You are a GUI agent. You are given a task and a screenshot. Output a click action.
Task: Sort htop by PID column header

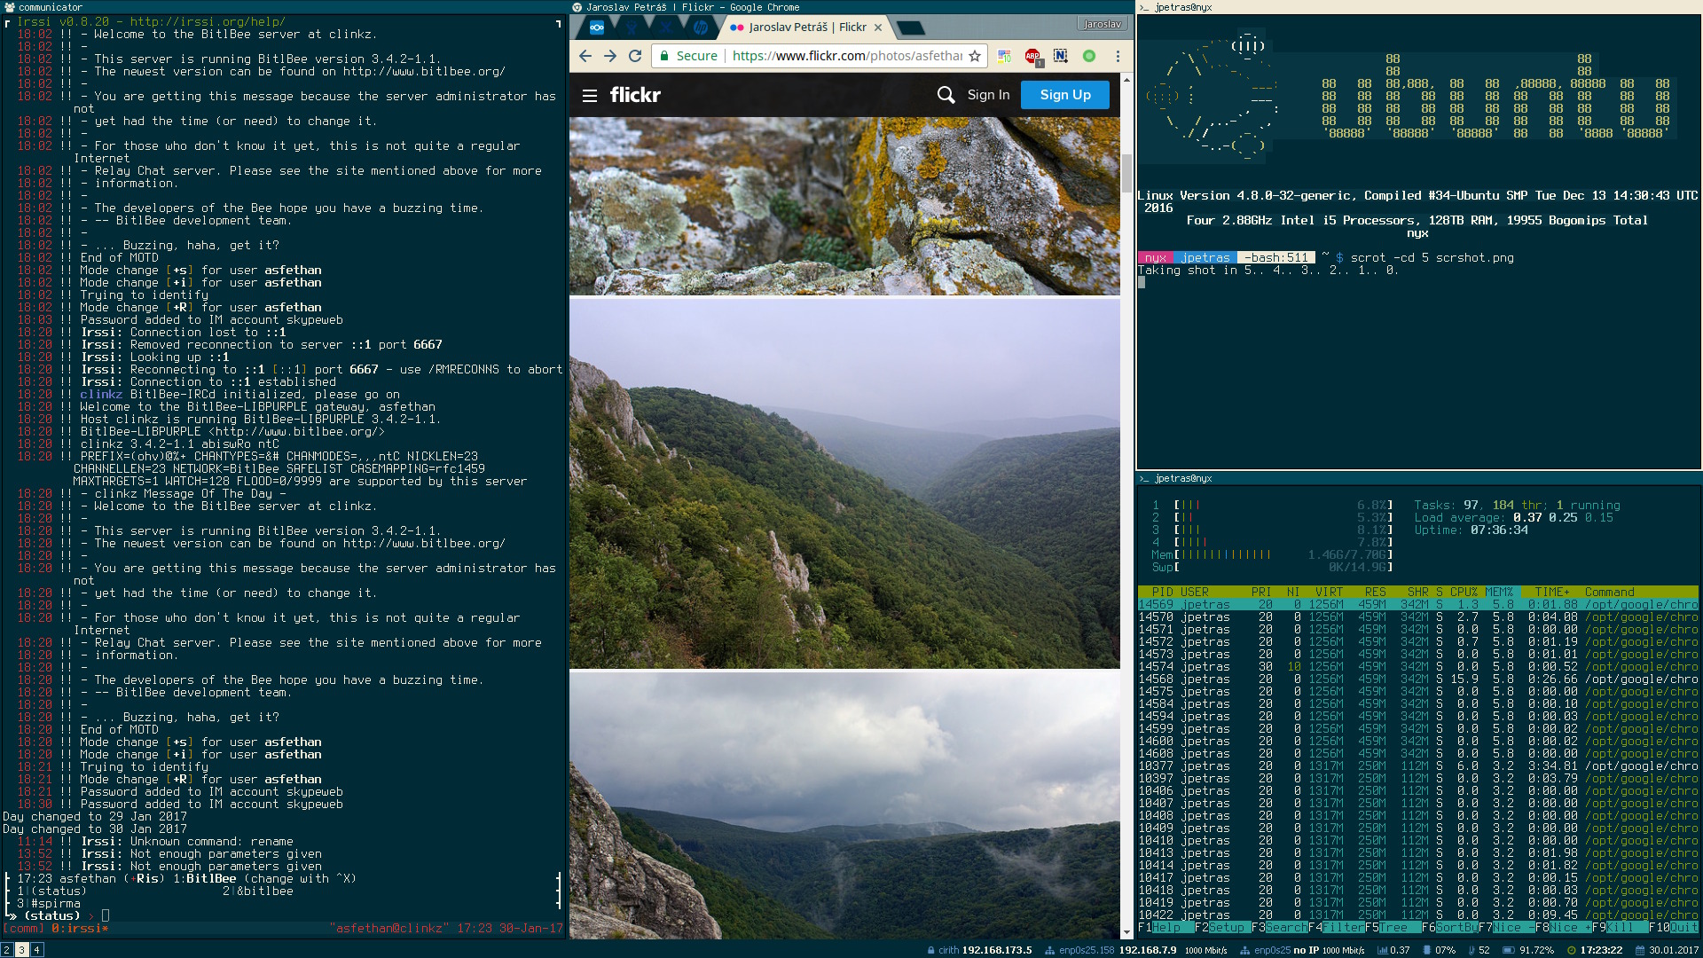point(1162,592)
